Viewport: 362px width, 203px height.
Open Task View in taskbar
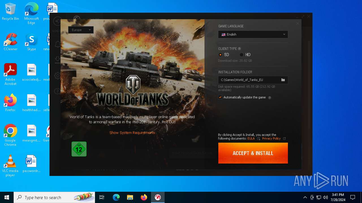(102, 197)
